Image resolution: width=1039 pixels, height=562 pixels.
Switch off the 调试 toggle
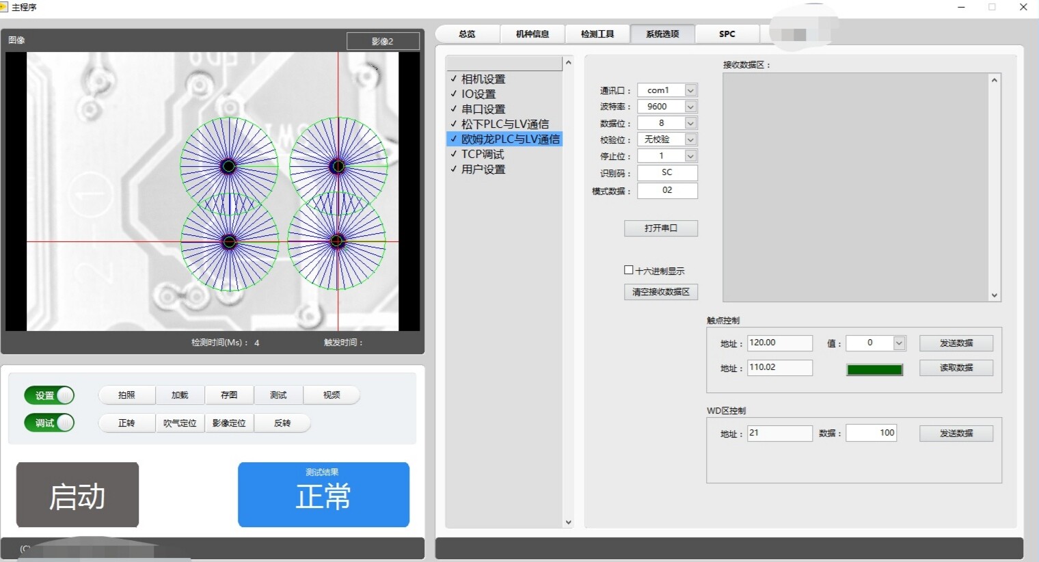49,423
